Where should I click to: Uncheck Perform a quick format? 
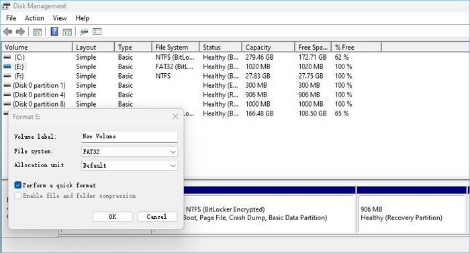tap(17, 185)
